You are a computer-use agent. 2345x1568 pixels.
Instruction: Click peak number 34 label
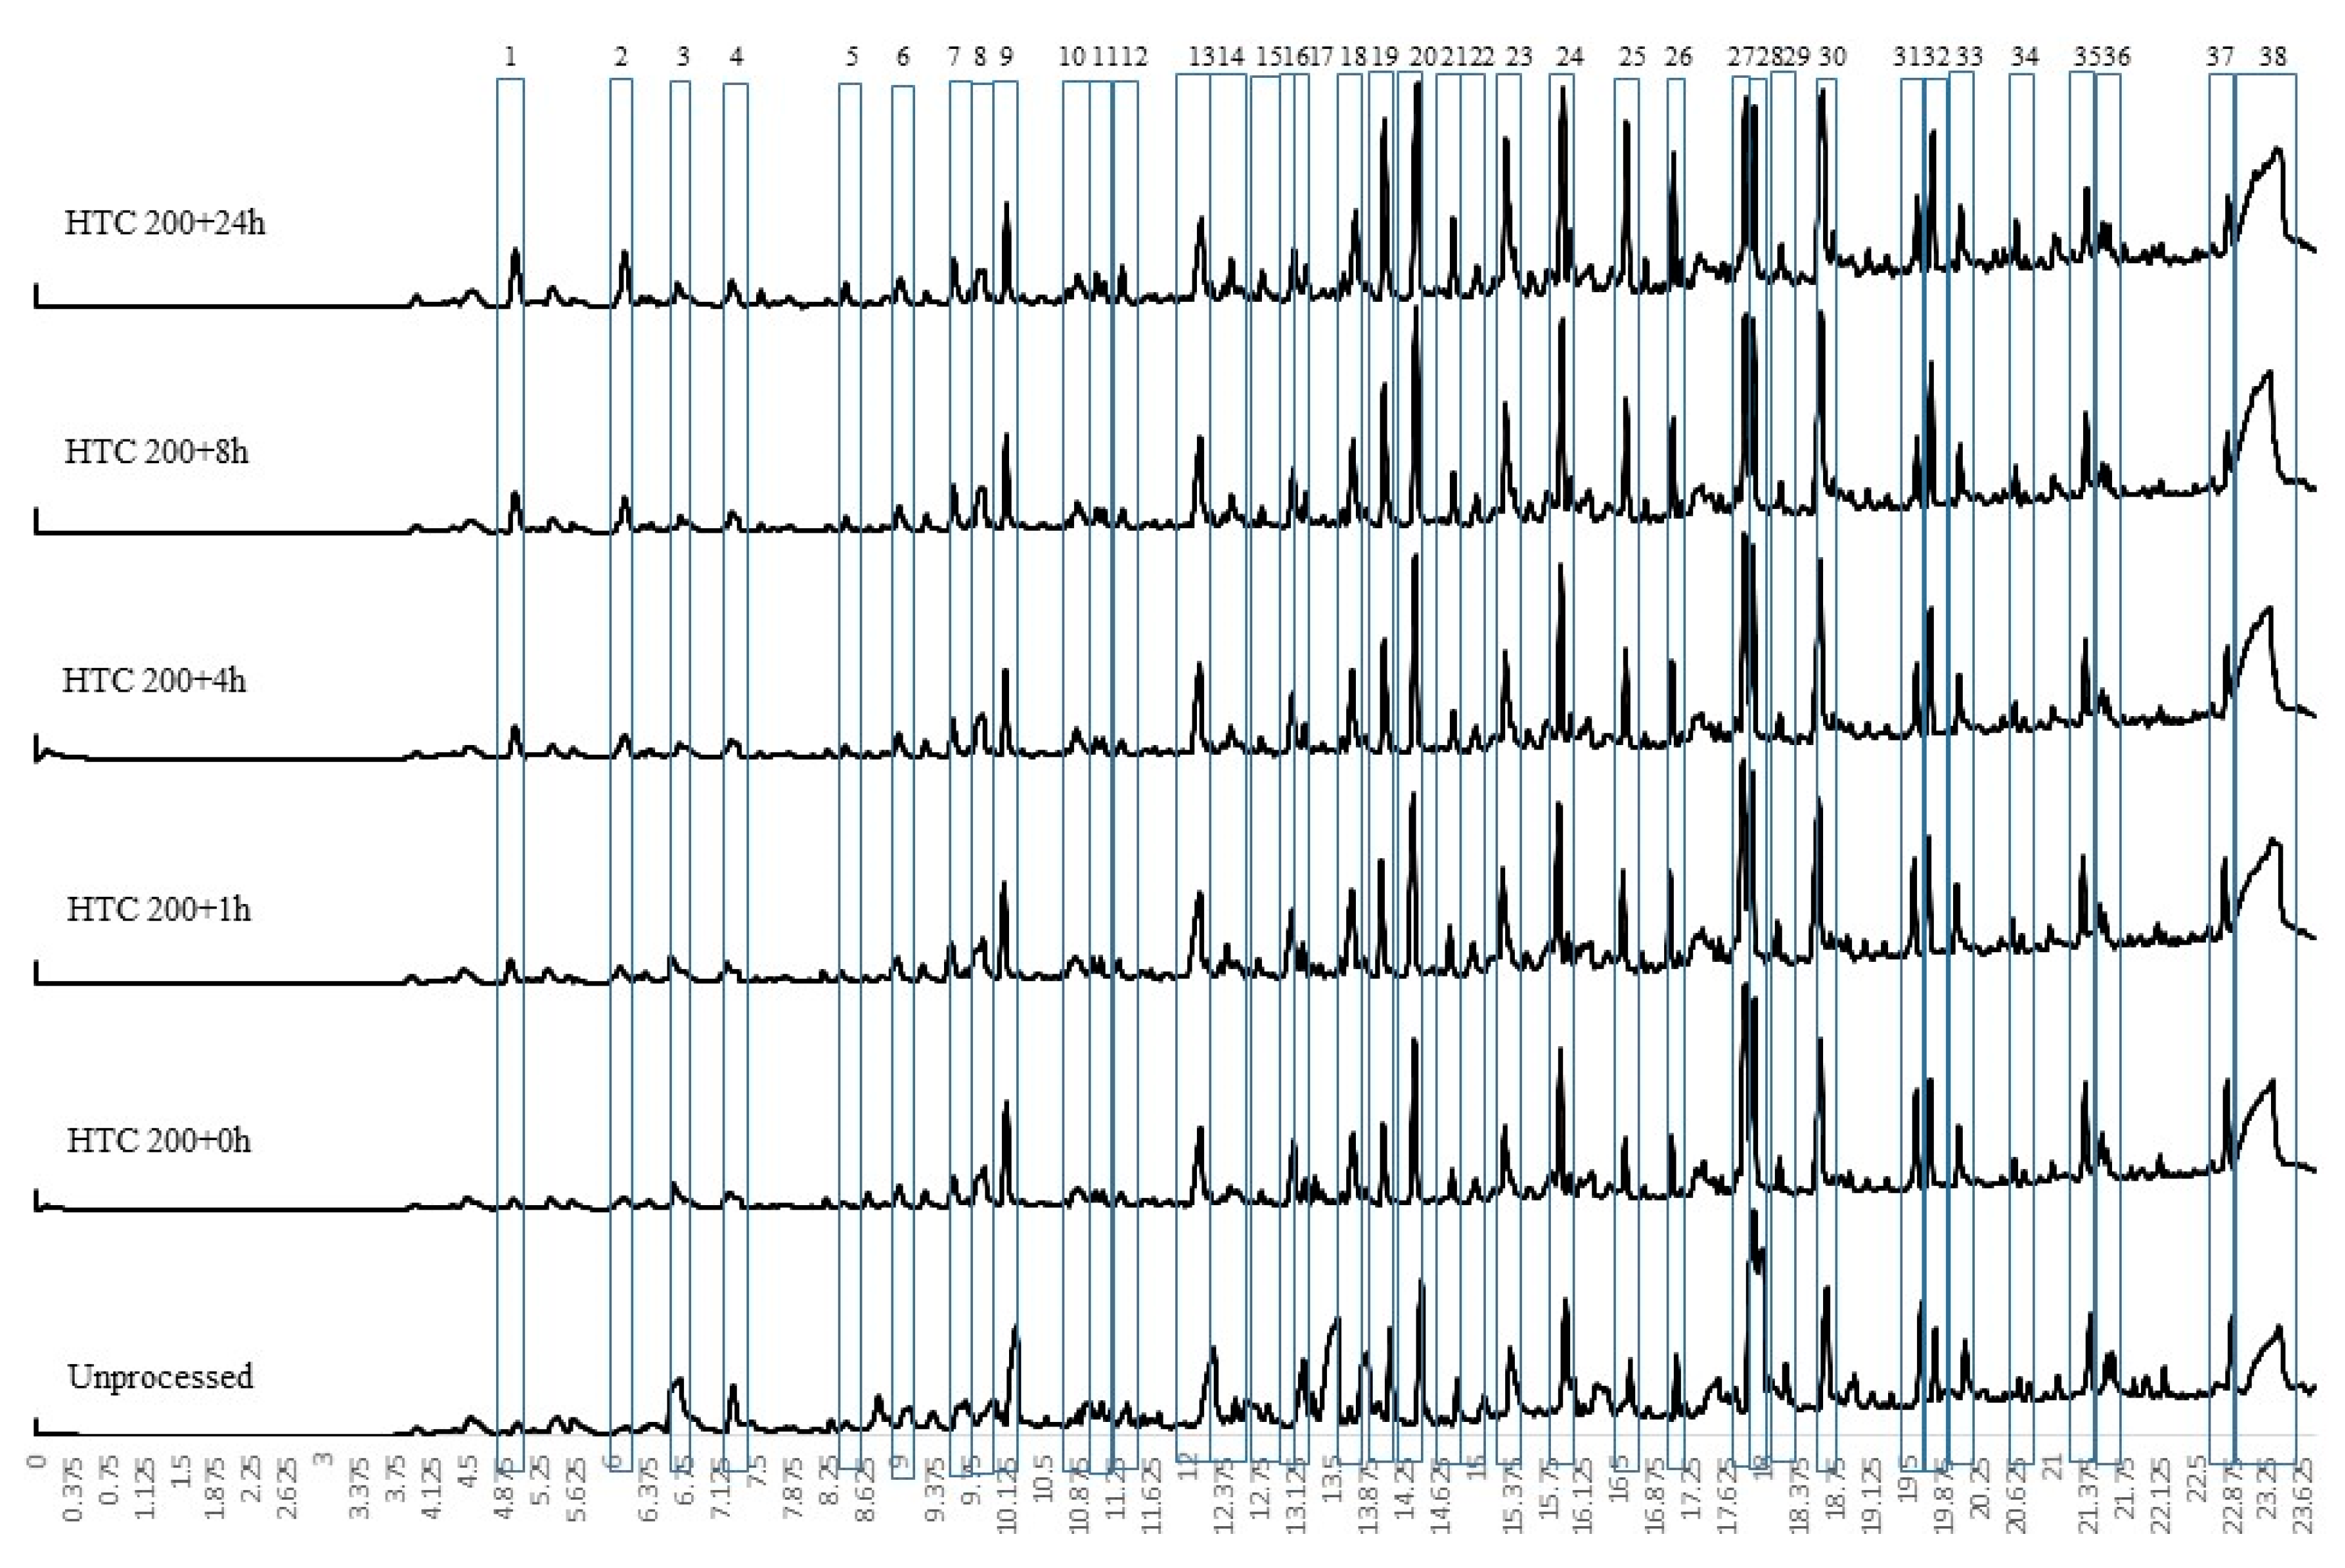(x=2024, y=57)
